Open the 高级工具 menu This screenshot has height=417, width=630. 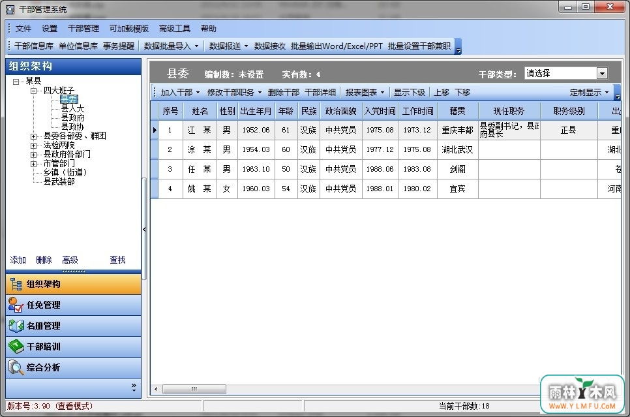pos(175,29)
